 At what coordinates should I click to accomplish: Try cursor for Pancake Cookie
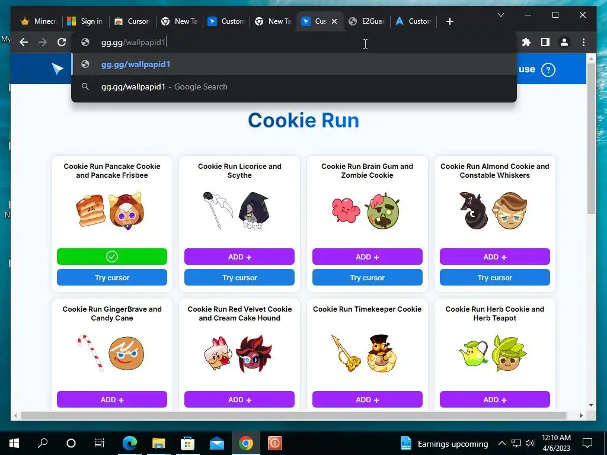tap(112, 277)
